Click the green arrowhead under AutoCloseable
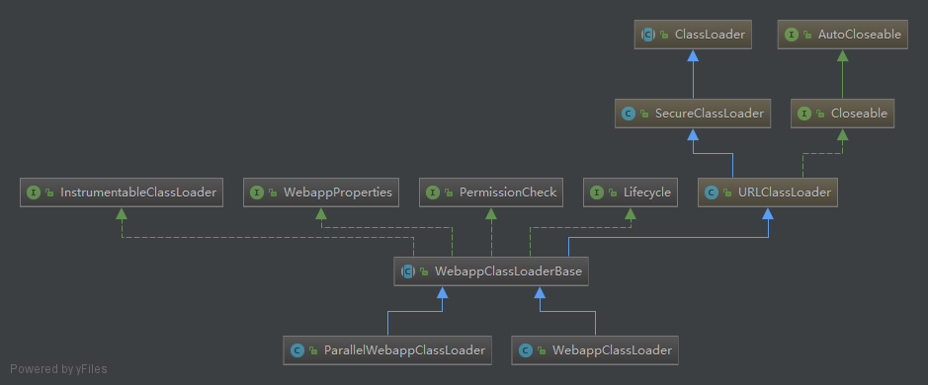This screenshot has width=928, height=385. pos(842,55)
